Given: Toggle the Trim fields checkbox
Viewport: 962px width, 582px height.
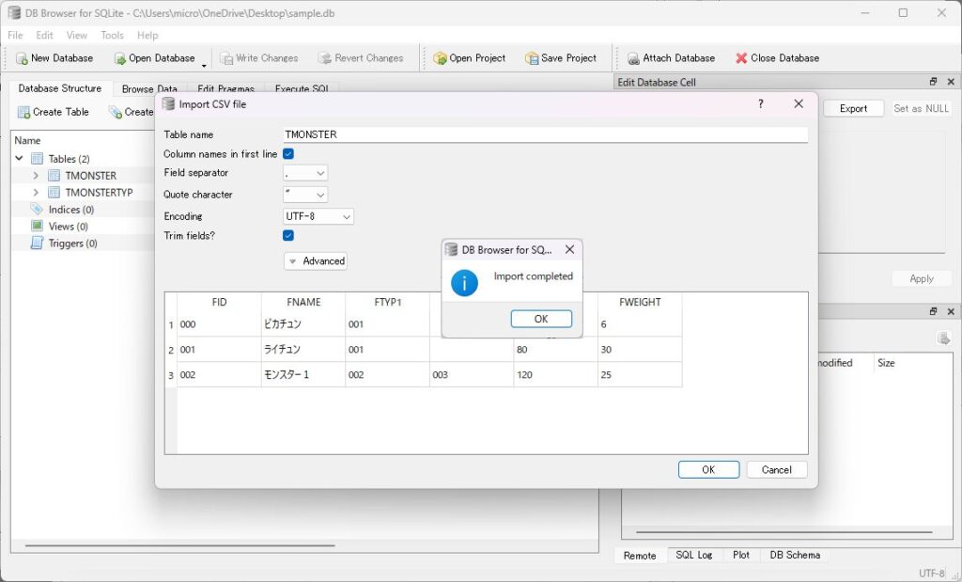Looking at the screenshot, I should (289, 236).
